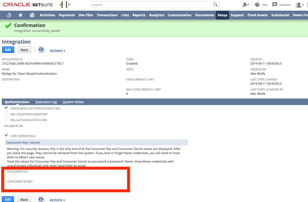Click the search magnifier icon
Screen dimensions: 308x202
tap(215, 5)
